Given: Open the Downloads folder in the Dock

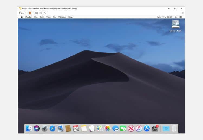Looking at the screenshot, I should click(x=166, y=128).
